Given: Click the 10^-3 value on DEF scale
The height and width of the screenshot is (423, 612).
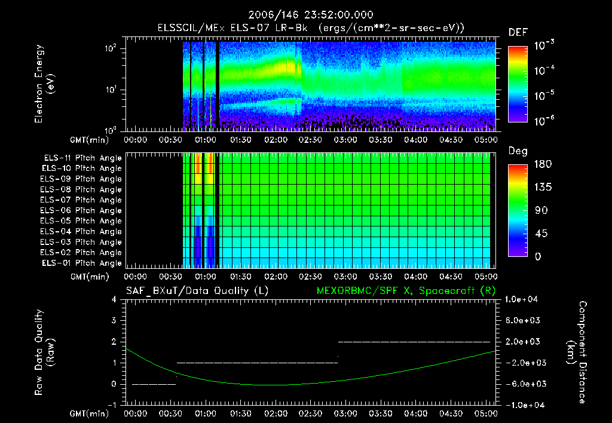Looking at the screenshot, I should point(544,45).
